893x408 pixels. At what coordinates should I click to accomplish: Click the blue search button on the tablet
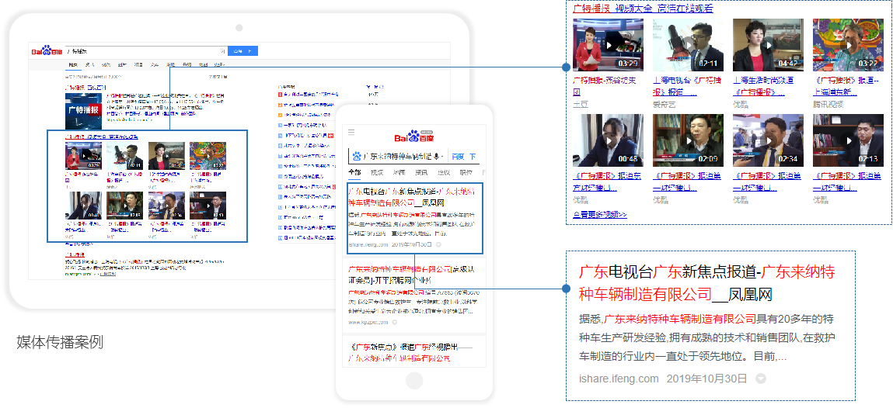coord(242,51)
